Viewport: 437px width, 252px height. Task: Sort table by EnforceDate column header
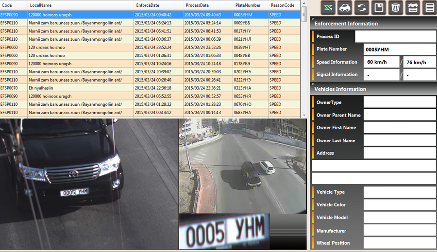[x=158, y=5]
